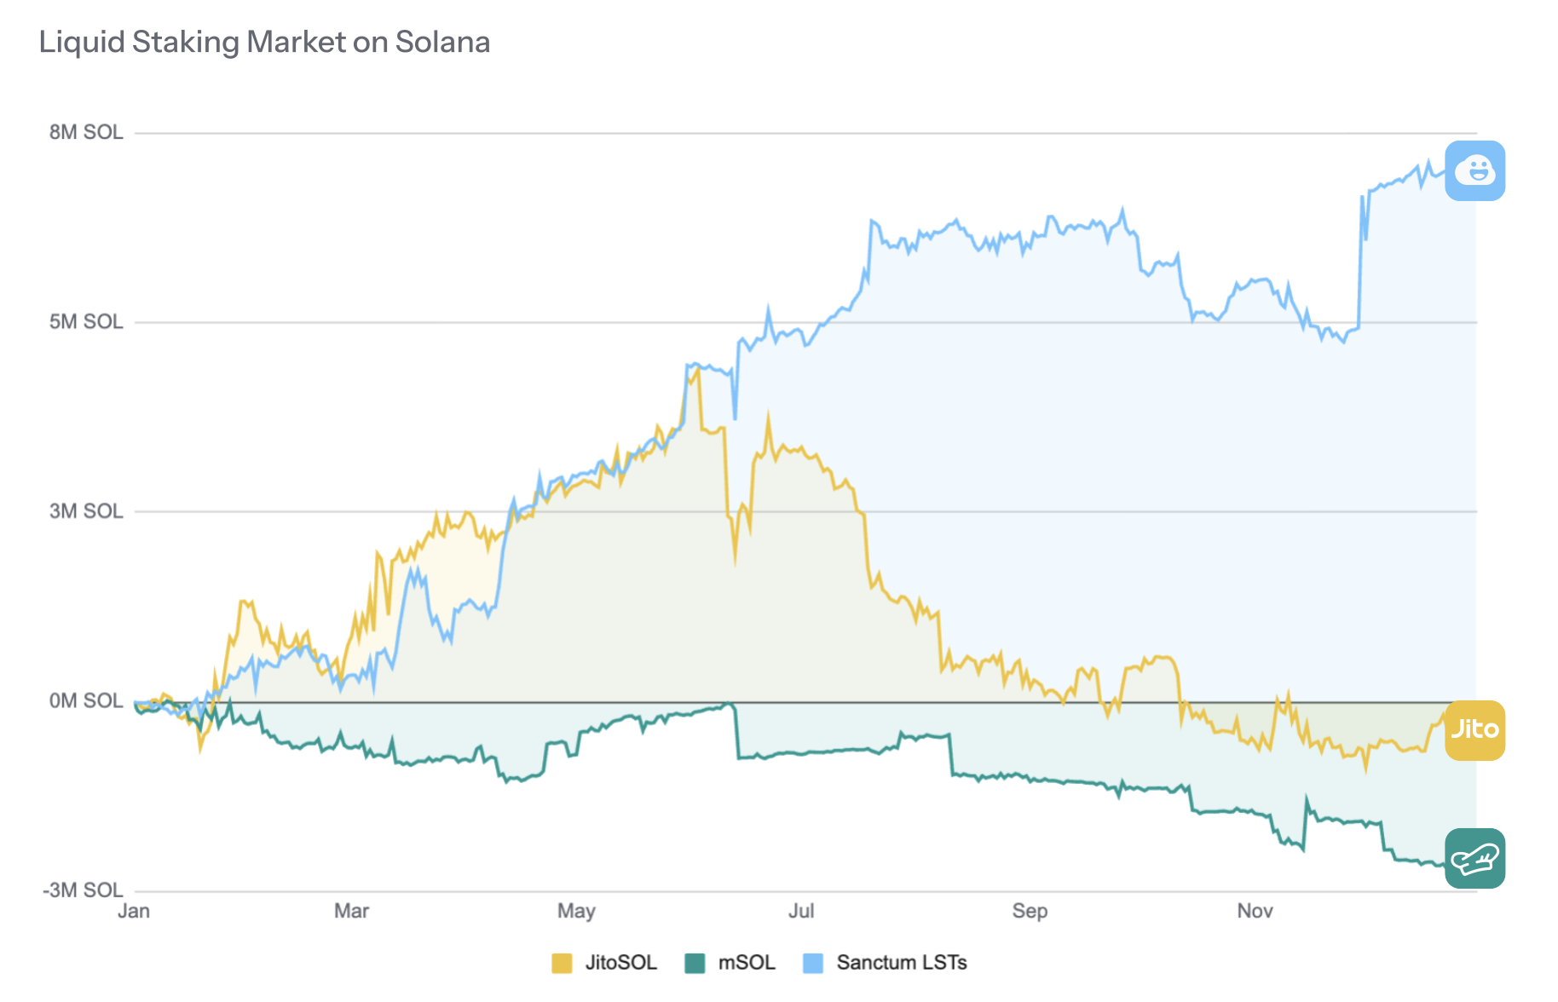Viewport: 1558px width, 1002px height.
Task: Click the green Marinade chef hat icon
Action: click(x=1474, y=858)
